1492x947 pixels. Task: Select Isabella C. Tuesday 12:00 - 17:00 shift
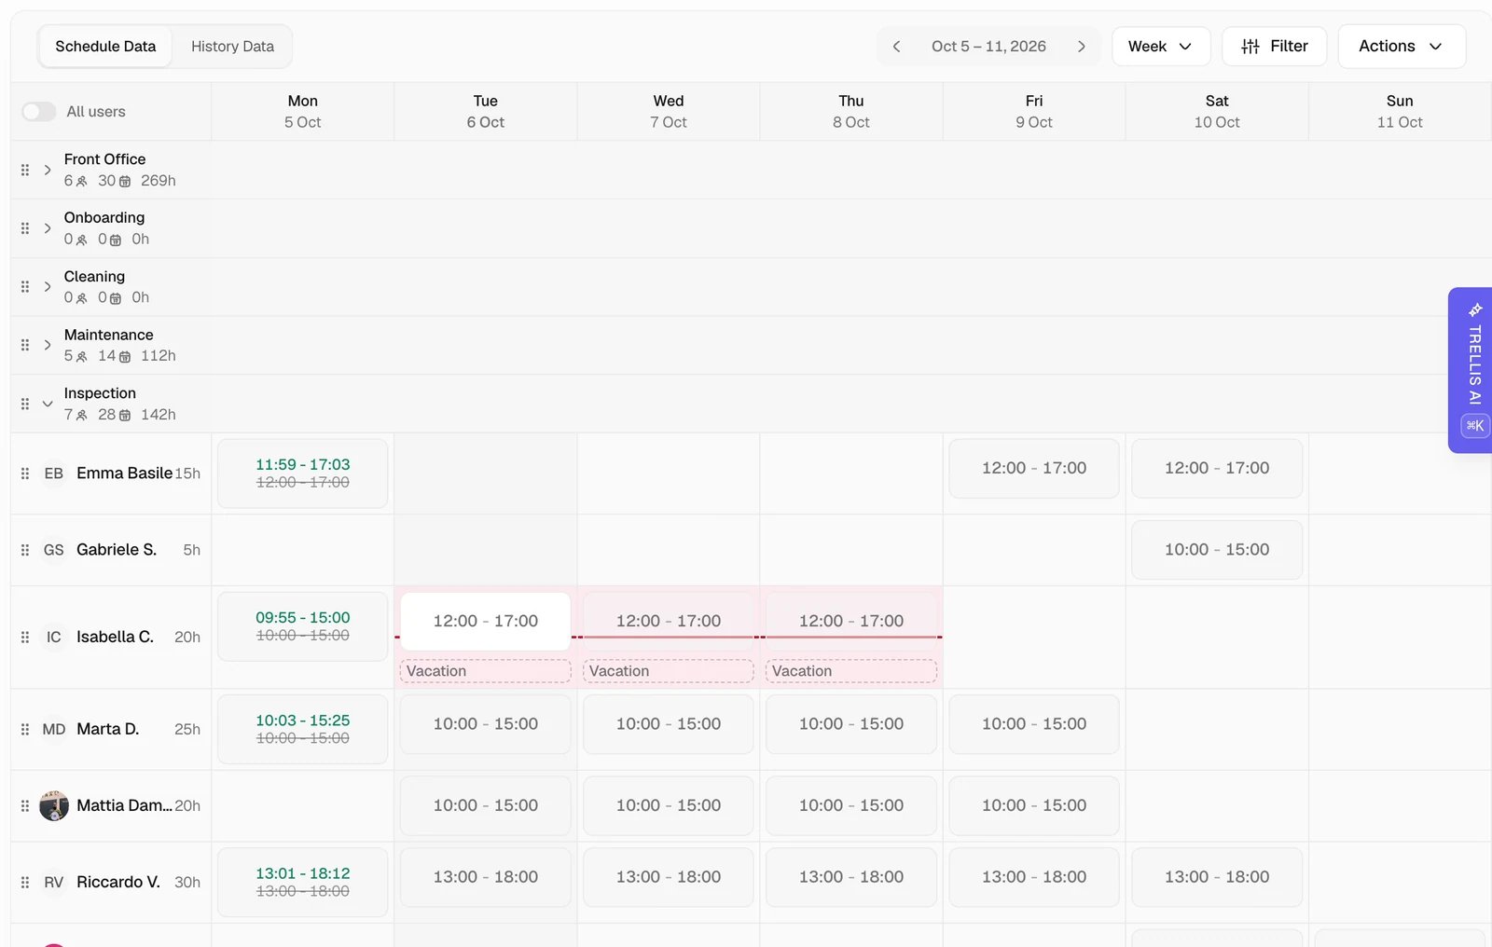(x=486, y=621)
